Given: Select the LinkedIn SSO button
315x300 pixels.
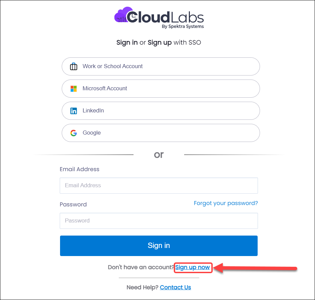Looking at the screenshot, I should click(x=161, y=111).
